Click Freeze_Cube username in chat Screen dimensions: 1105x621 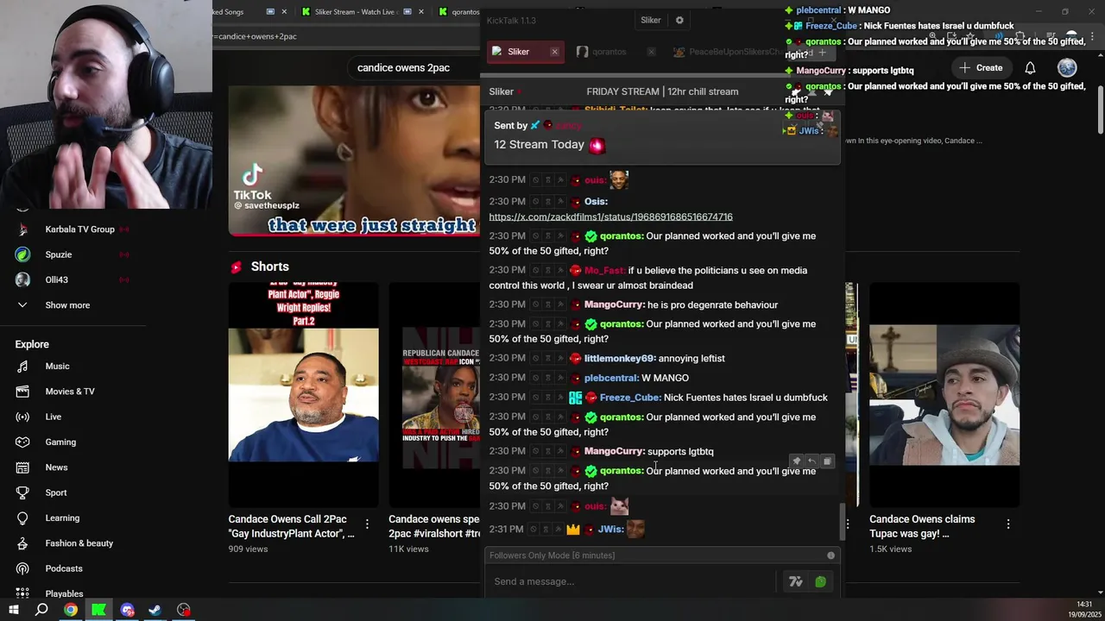tap(630, 398)
